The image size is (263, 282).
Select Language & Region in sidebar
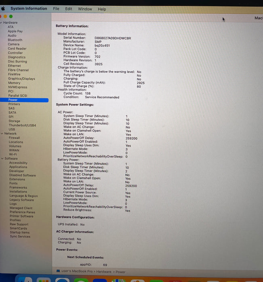(x=23, y=196)
